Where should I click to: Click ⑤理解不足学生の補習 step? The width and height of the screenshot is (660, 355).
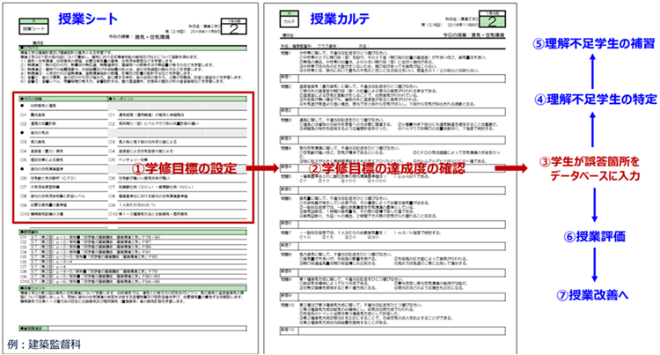593,43
